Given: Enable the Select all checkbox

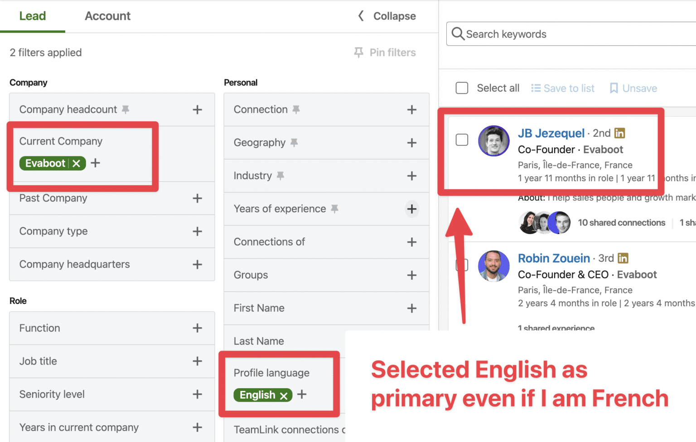Looking at the screenshot, I should (x=462, y=88).
